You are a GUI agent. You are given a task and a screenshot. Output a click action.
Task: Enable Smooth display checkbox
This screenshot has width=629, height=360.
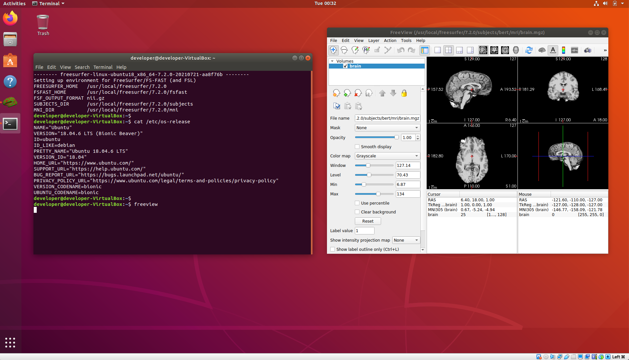[x=357, y=147]
